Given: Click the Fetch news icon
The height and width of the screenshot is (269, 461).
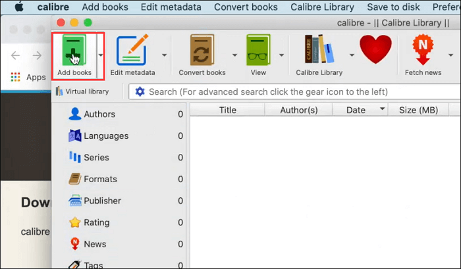Looking at the screenshot, I should tap(423, 49).
